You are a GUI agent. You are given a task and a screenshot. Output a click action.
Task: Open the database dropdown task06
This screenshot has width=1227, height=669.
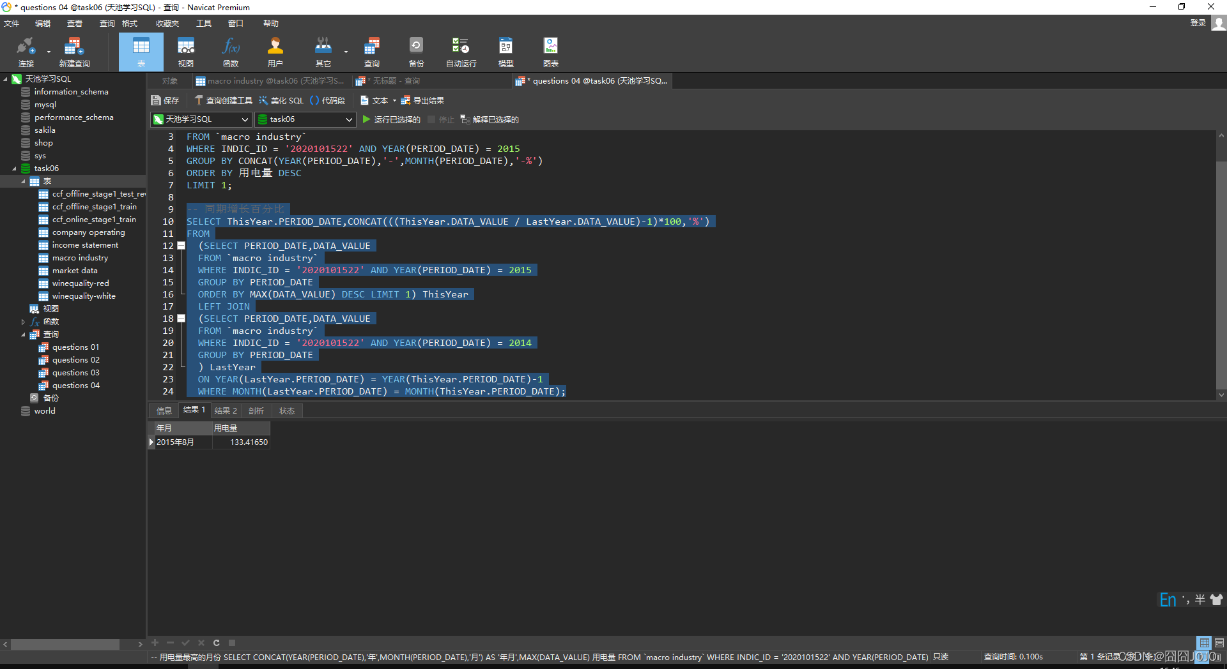305,119
